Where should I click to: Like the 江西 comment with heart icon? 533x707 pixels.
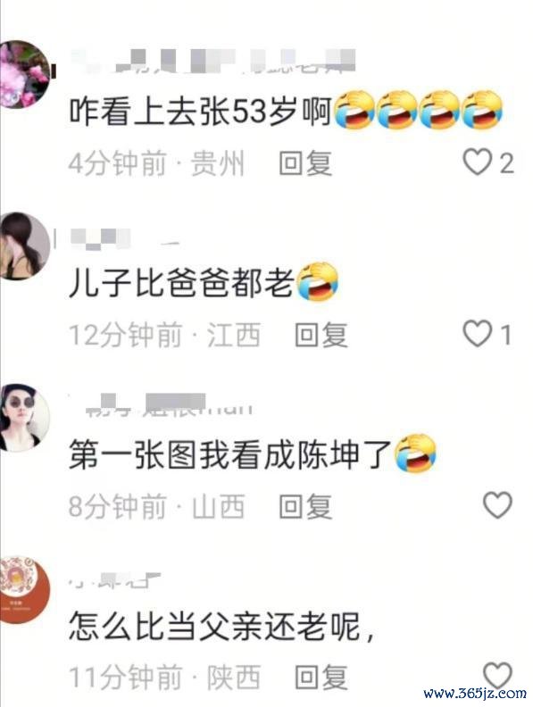click(477, 334)
